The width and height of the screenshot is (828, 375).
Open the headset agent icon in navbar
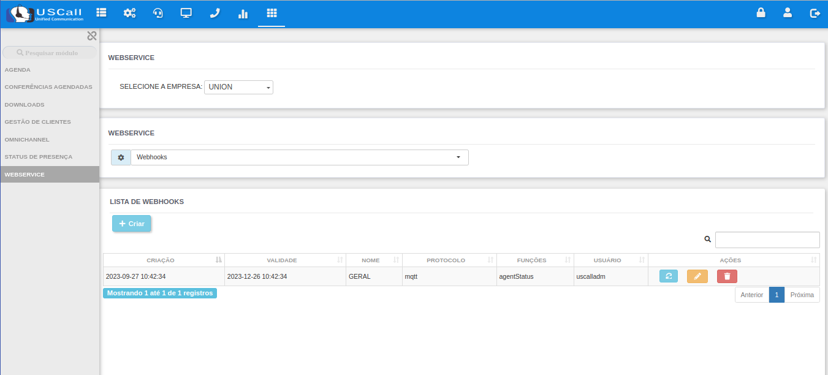158,13
